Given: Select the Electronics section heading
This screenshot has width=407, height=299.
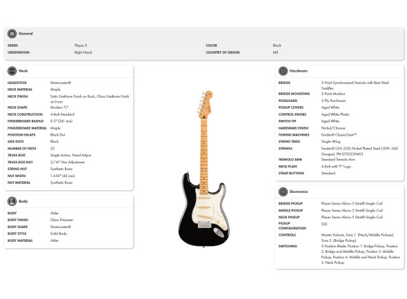Looking at the screenshot, I should (299, 192).
